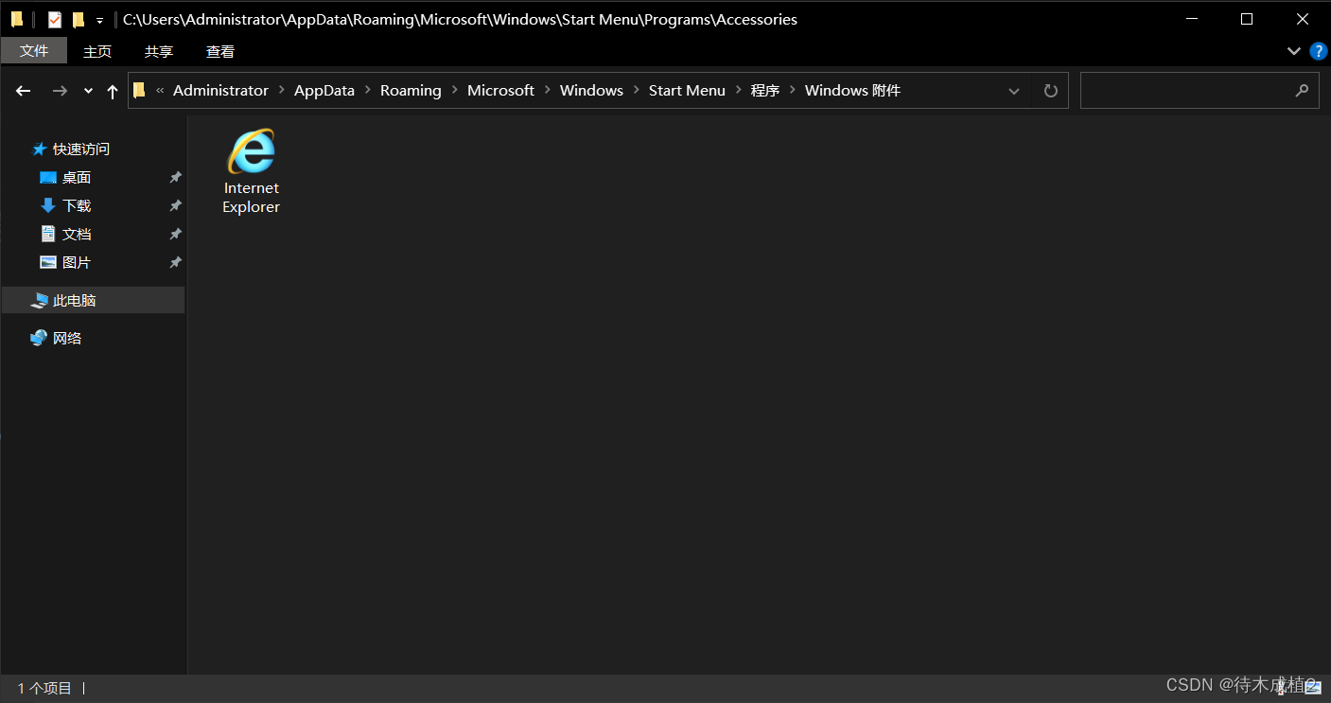Go up one folder level arrow

tap(113, 91)
